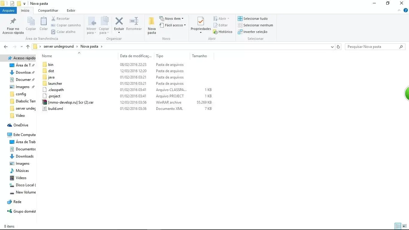Open the Help question mark icon
The image size is (409, 230).
[x=406, y=10]
